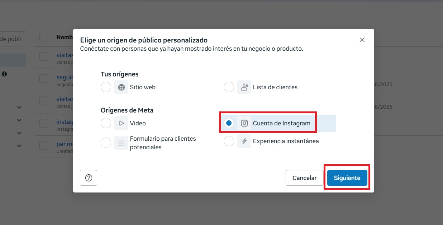Expand the bottom chevron in left sidebar
The height and width of the screenshot is (225, 443).
pos(19,146)
